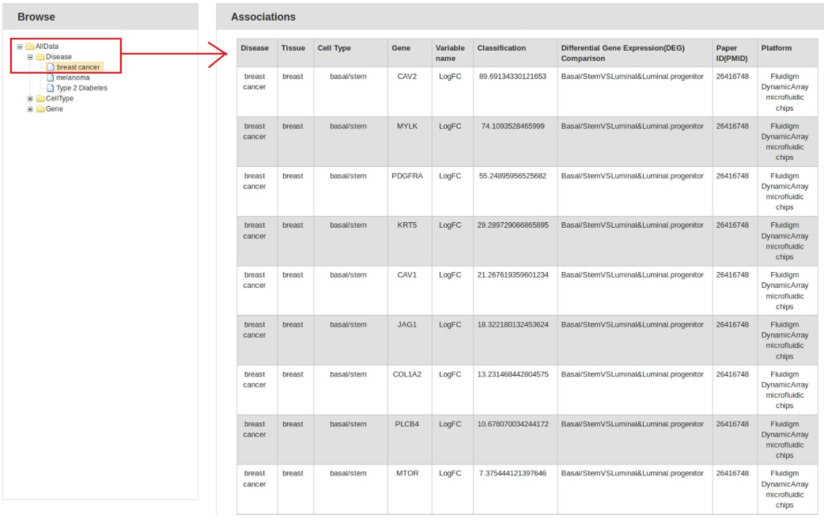The image size is (824, 530).
Task: Click the value 55.24895956525682
Action: point(512,176)
